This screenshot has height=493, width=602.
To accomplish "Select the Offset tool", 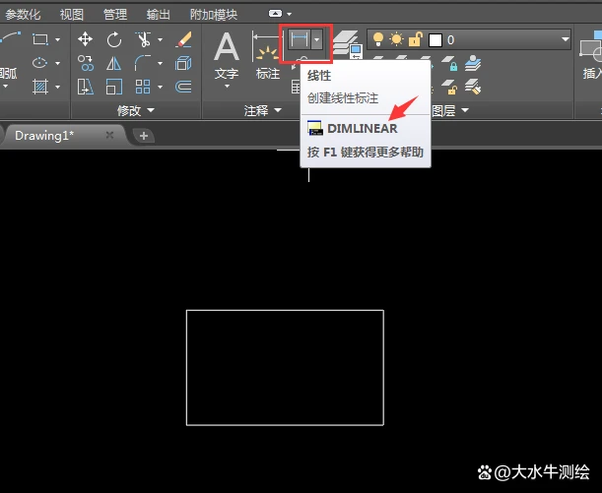I will (183, 87).
